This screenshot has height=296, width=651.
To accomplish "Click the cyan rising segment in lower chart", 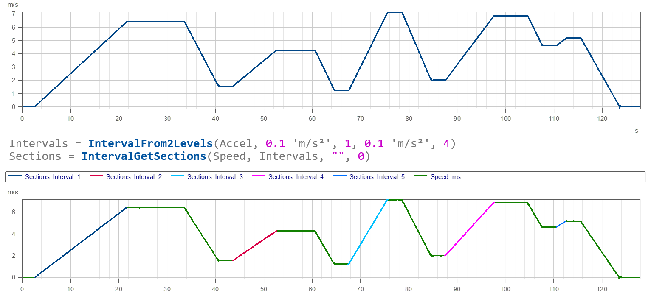I will (x=368, y=232).
